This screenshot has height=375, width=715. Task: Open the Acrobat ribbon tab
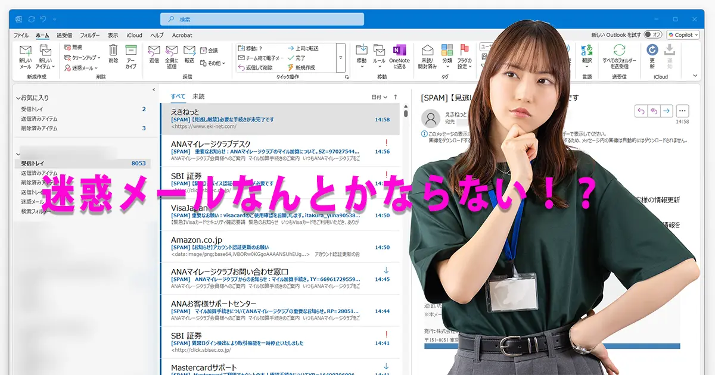[182, 35]
